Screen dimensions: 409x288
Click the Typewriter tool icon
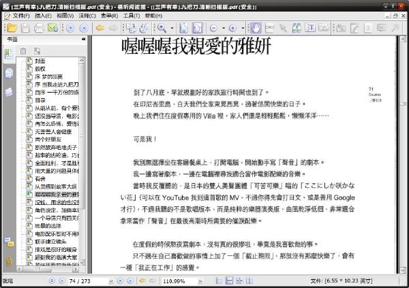368,28
